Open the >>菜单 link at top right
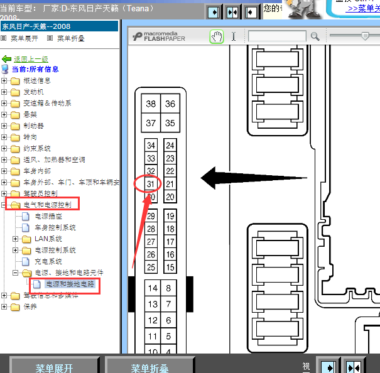Image resolution: width=380 pixels, height=373 pixels. tap(364, 9)
